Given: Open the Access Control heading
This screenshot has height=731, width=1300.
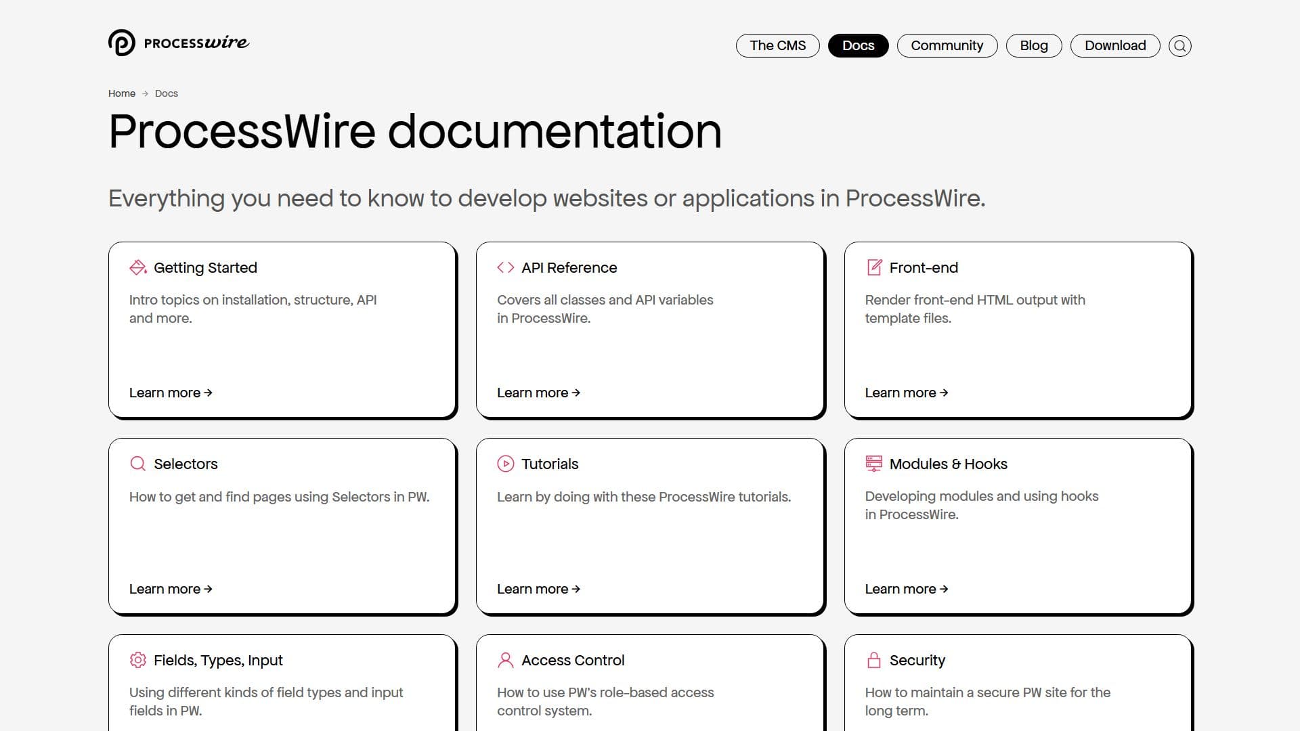Looking at the screenshot, I should pyautogui.click(x=573, y=660).
